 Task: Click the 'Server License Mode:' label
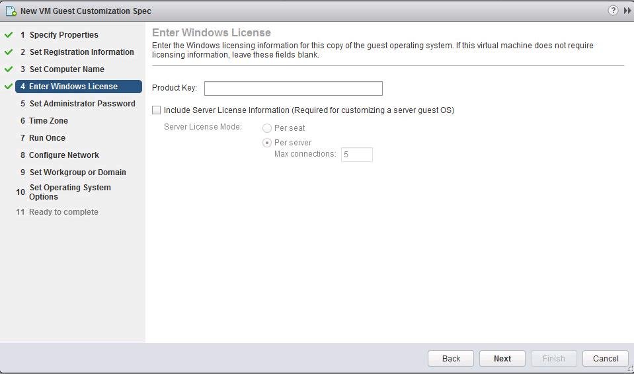coord(202,127)
